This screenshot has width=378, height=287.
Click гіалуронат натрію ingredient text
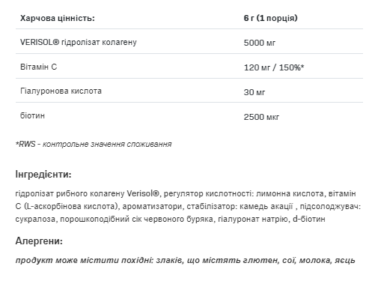(x=253, y=219)
